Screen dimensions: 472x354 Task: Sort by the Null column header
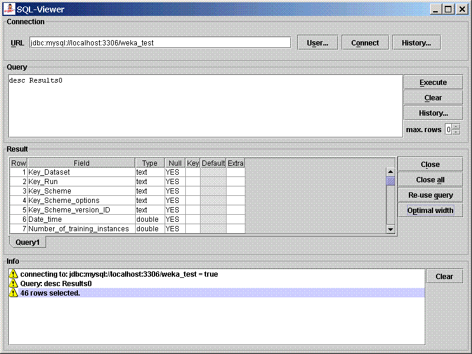tap(175, 163)
